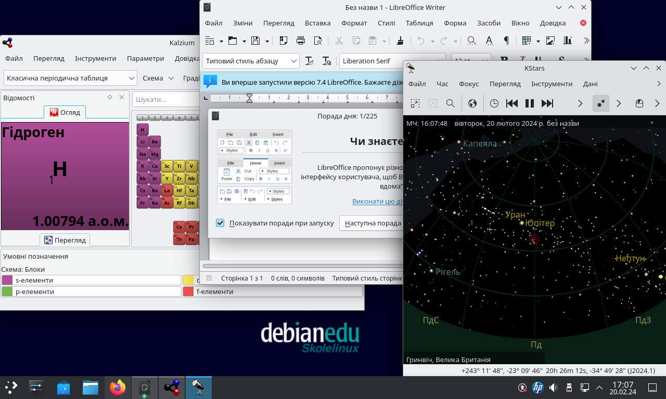The image size is (666, 399).
Task: Click the Open folder icon in Writer toolbar
Action: (232, 41)
